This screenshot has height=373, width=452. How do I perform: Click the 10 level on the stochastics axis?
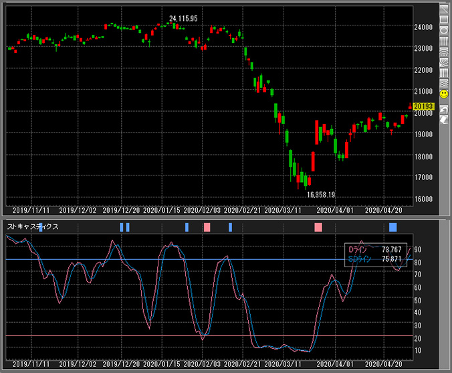click(x=418, y=350)
